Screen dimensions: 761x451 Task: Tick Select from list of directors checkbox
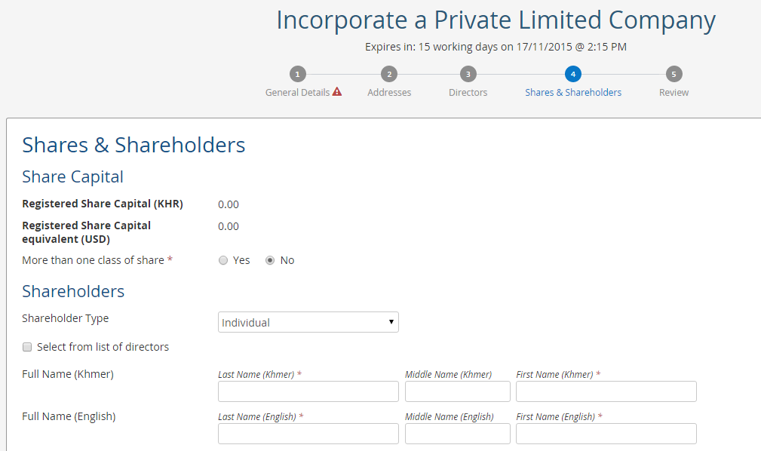(x=27, y=347)
